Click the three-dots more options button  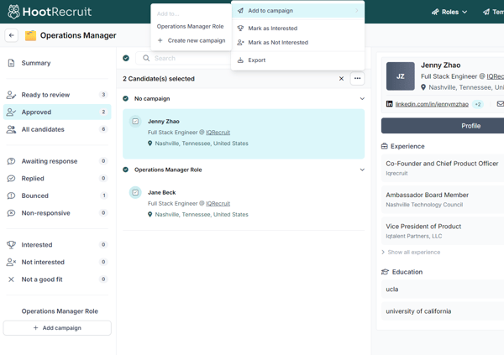pos(357,79)
